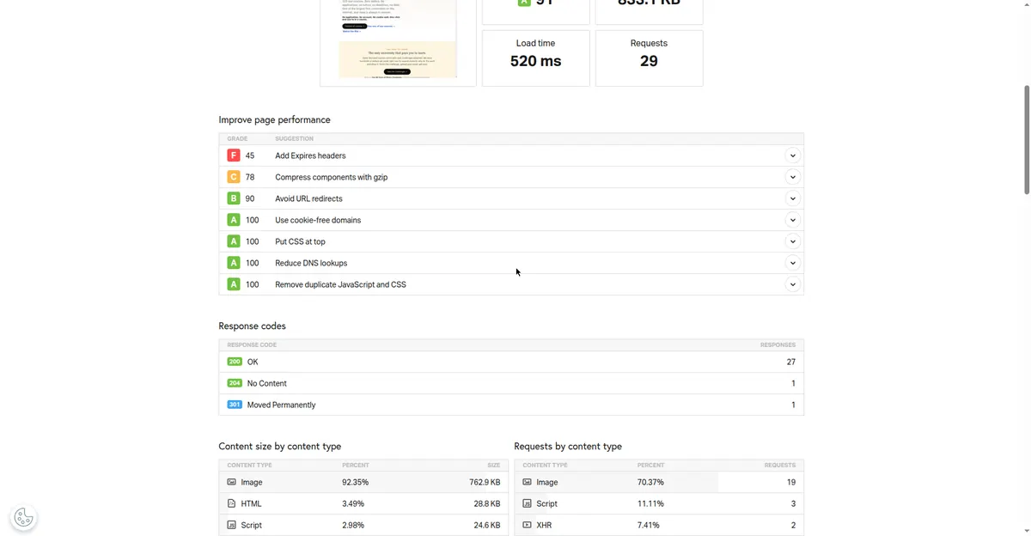Image resolution: width=1031 pixels, height=536 pixels.
Task: Click the score 78 value
Action: (x=250, y=177)
